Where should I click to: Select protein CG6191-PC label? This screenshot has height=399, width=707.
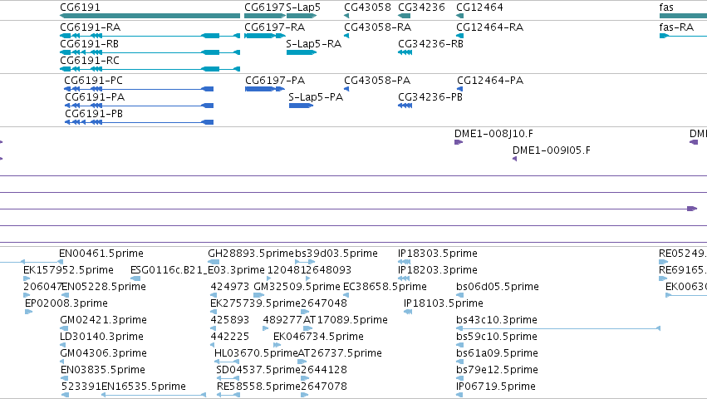[x=93, y=81]
